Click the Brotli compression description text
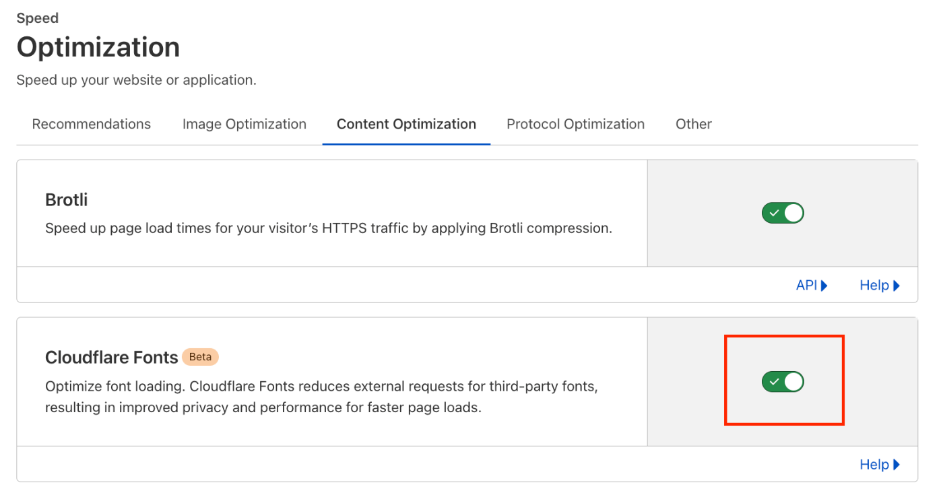This screenshot has height=491, width=943. (x=329, y=228)
